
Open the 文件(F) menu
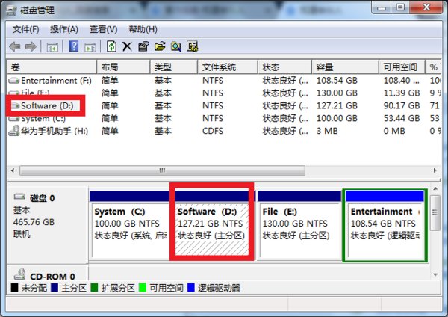point(26,29)
